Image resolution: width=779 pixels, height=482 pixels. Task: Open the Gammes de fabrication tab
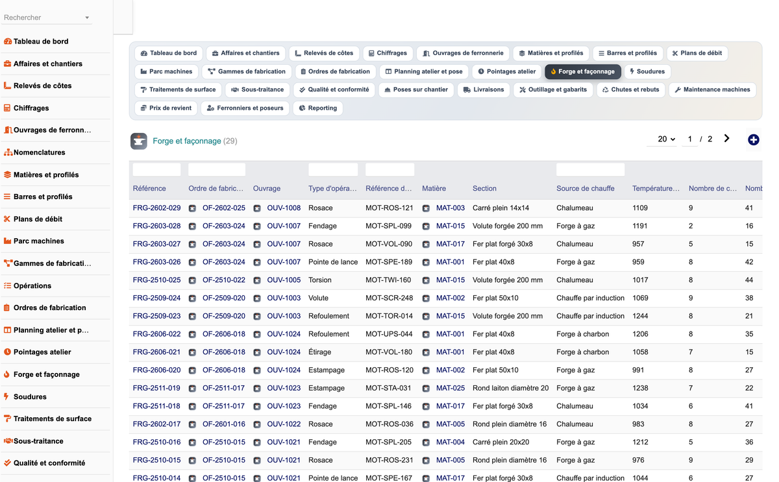(x=247, y=71)
